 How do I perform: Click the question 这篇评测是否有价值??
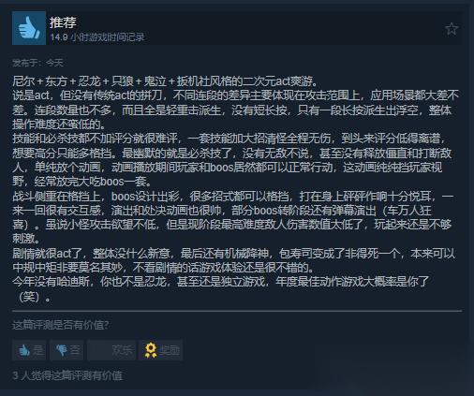[60, 325]
